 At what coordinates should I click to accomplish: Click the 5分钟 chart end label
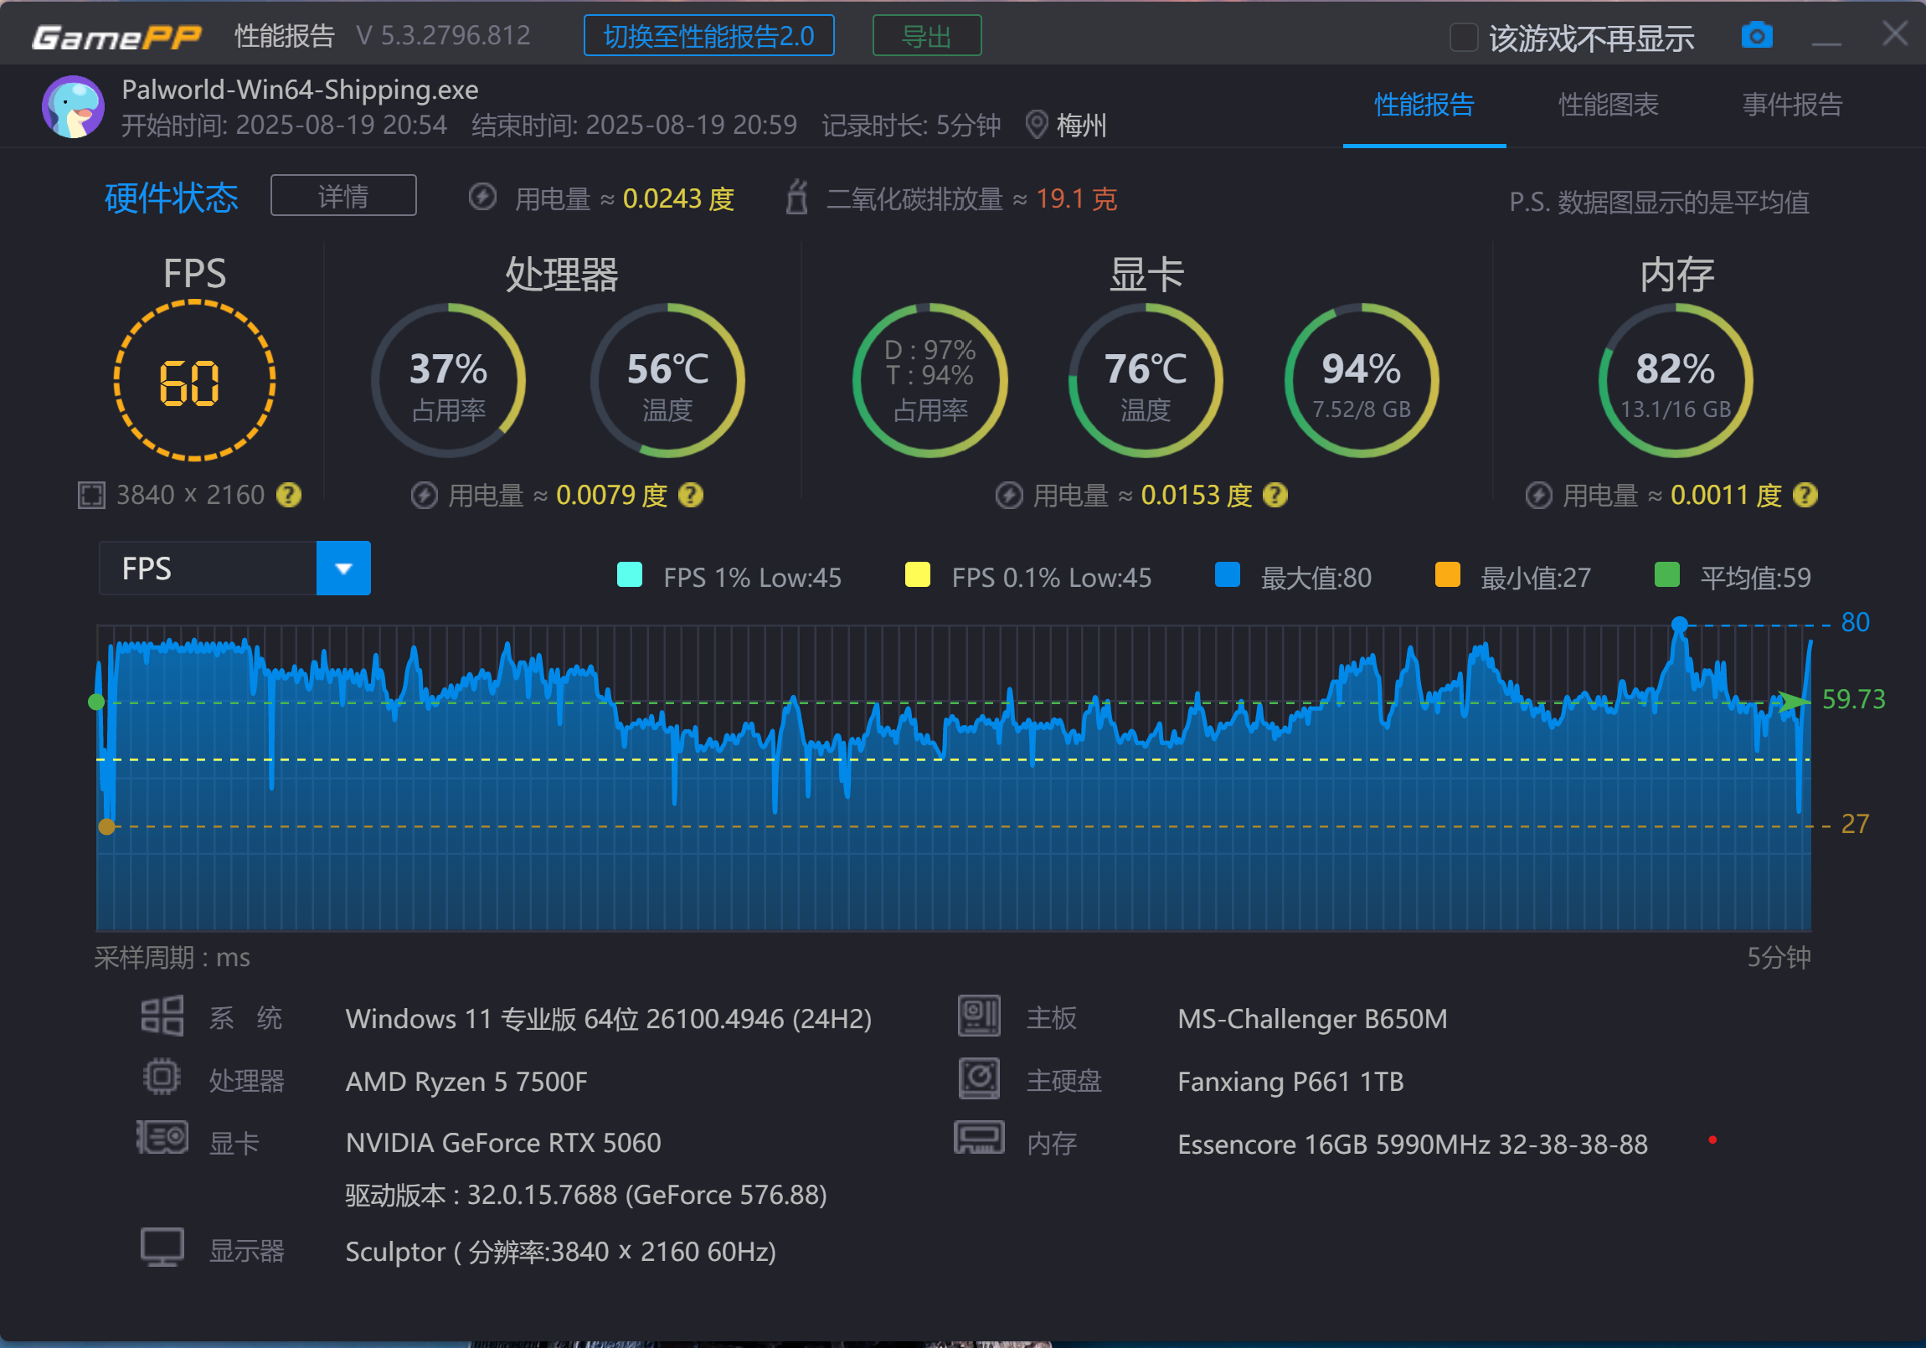(x=1779, y=956)
